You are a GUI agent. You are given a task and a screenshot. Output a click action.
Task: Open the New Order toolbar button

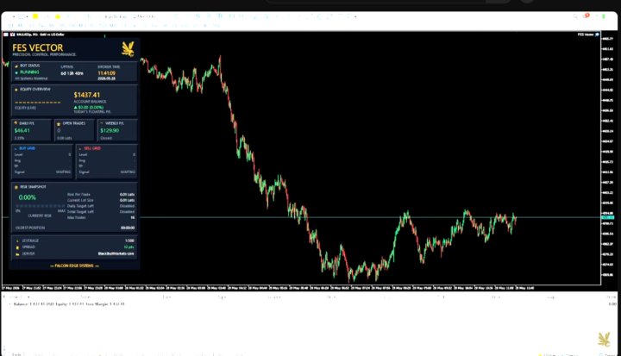tap(144, 16)
